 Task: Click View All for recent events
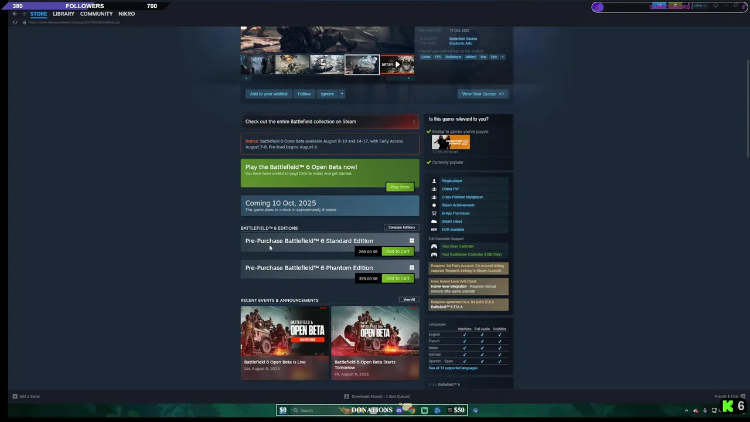pyautogui.click(x=409, y=300)
